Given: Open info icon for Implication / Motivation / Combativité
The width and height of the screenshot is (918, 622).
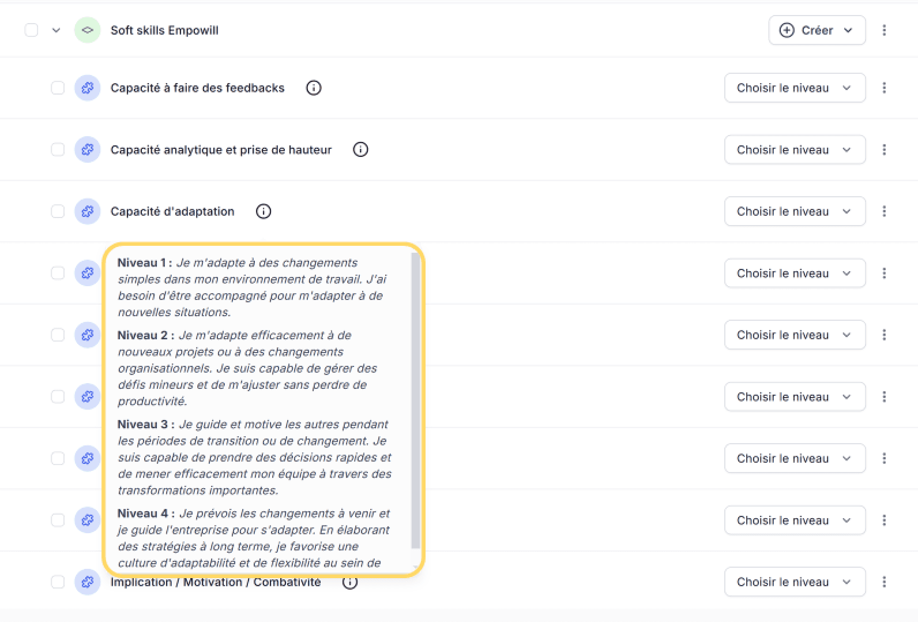Looking at the screenshot, I should [350, 582].
